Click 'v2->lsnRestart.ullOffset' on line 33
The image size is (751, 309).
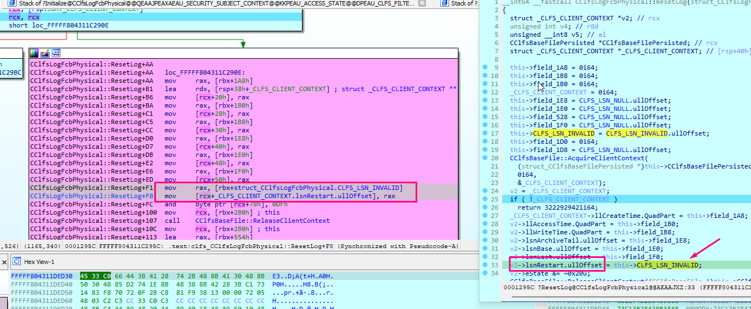pyautogui.click(x=556, y=265)
